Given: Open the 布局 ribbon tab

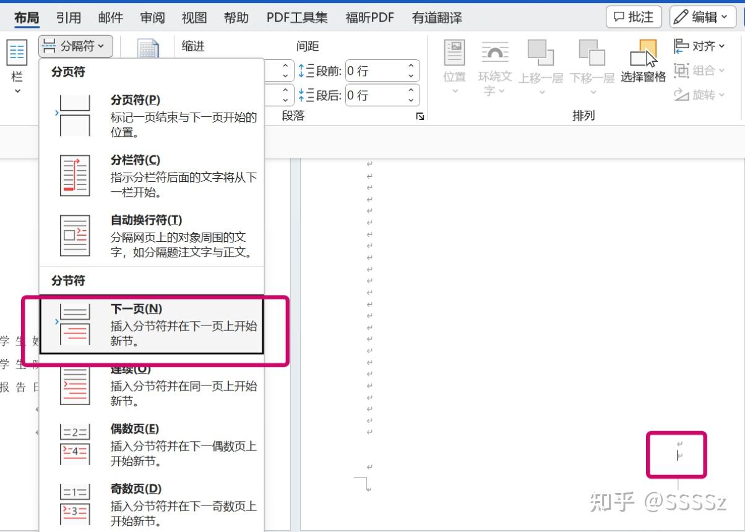Looking at the screenshot, I should point(27,17).
